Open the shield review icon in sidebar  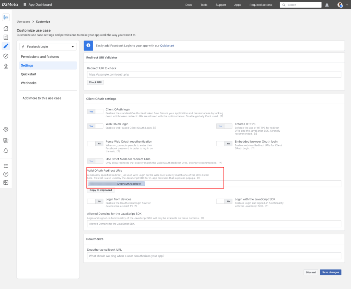pos(6,56)
